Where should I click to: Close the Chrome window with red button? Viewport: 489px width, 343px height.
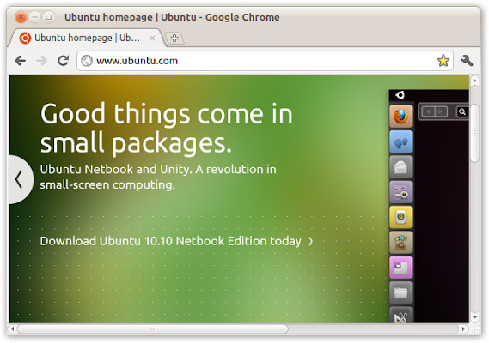pos(21,17)
